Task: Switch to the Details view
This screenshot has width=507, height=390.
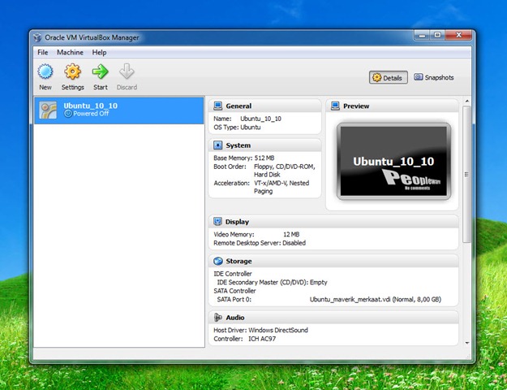Action: pos(389,78)
